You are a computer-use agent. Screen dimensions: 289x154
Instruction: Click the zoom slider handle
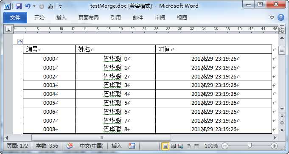click(250, 146)
